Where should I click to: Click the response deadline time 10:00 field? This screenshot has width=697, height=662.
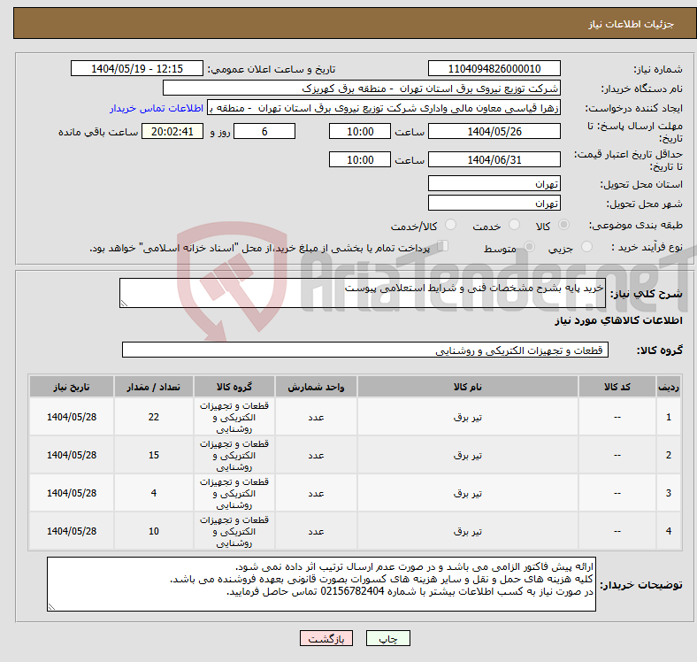click(x=360, y=131)
